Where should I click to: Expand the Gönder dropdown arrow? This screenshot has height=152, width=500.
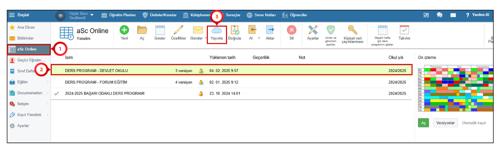tap(206, 38)
